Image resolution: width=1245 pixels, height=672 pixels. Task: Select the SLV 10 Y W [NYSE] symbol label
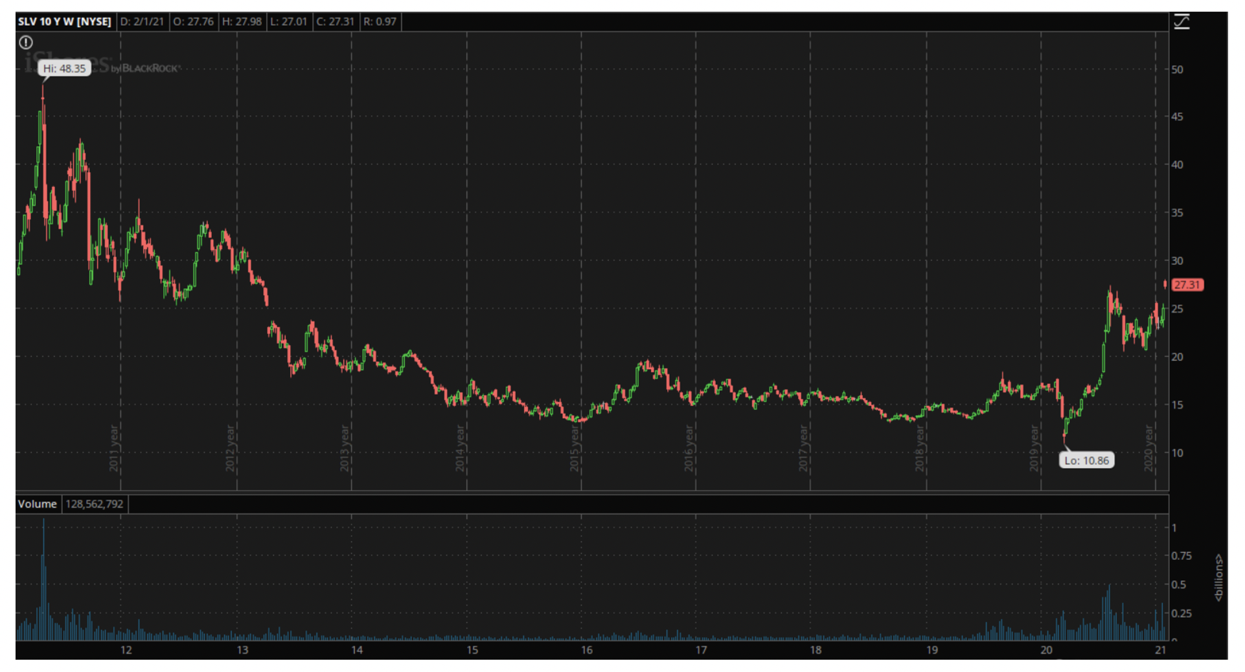coord(65,21)
